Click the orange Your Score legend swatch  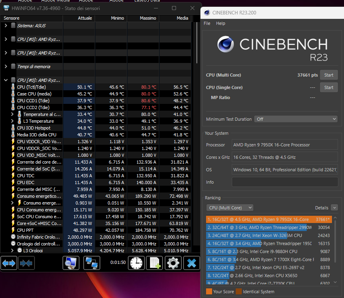[x=209, y=292]
